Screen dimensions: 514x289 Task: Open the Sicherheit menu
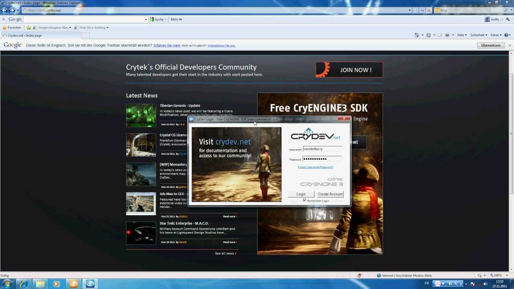tap(479, 35)
